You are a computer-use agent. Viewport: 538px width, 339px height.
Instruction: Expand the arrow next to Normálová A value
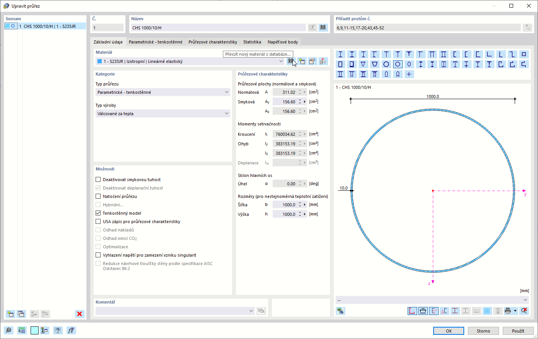[x=305, y=92]
